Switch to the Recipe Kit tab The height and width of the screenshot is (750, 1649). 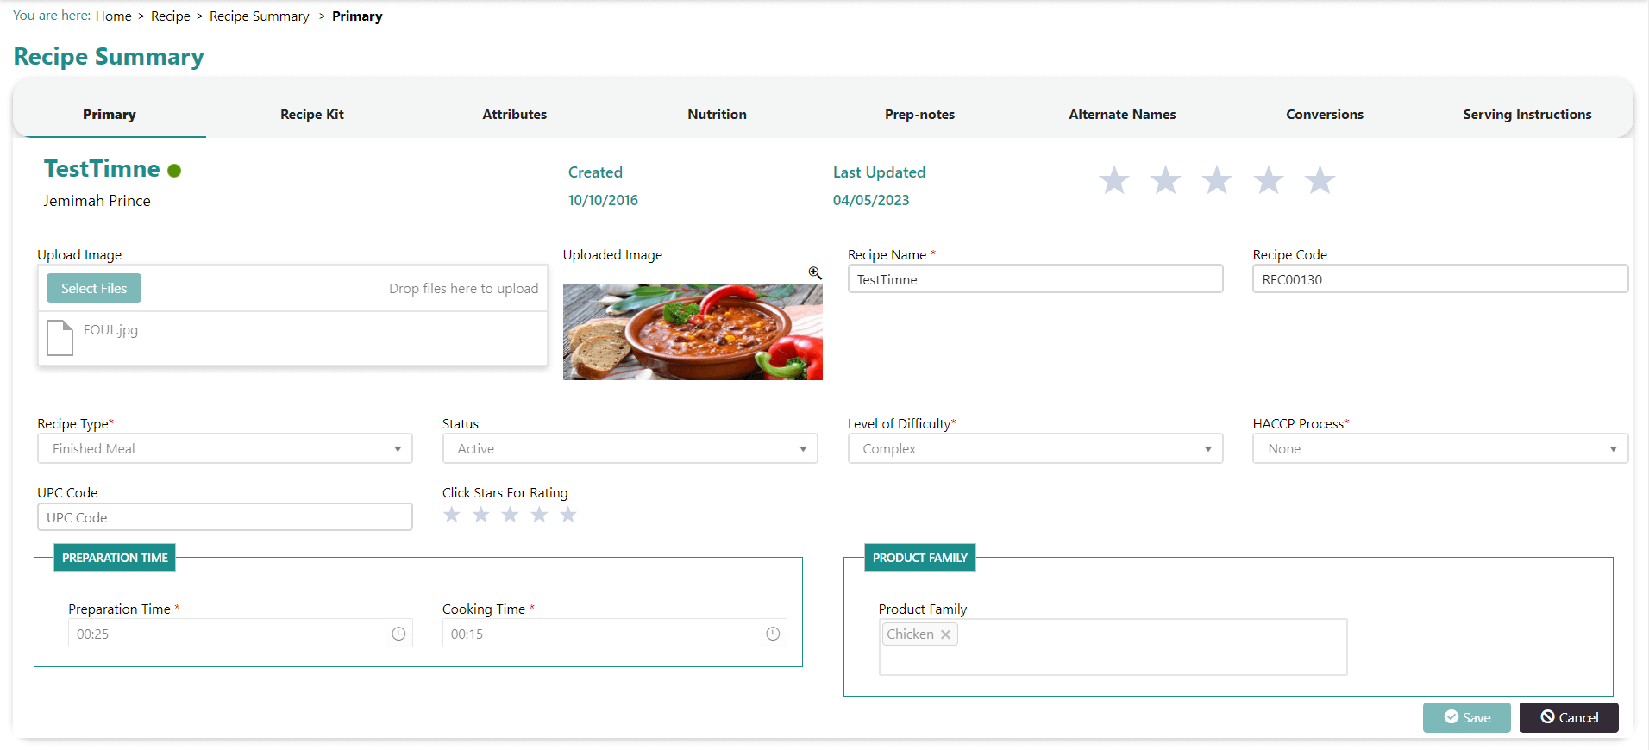(x=311, y=115)
